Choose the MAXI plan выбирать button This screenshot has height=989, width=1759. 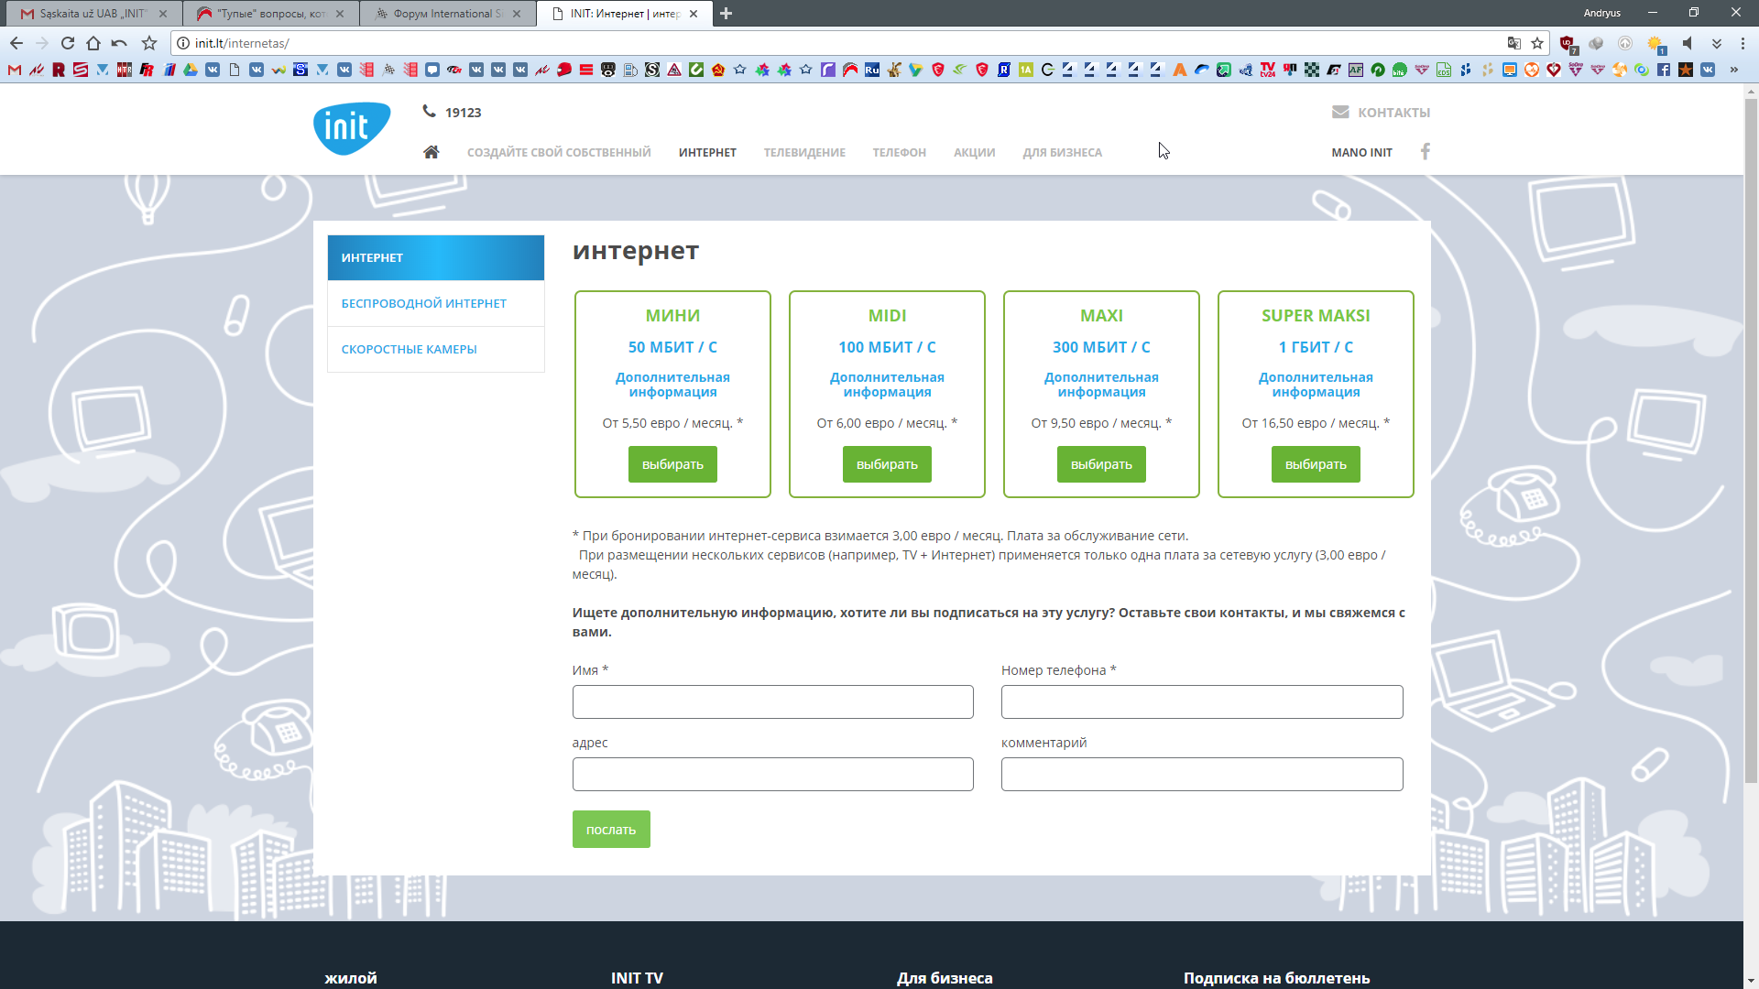1101,464
